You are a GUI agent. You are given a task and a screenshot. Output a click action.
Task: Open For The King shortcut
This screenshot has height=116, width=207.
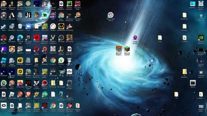pyautogui.click(x=69, y=26)
